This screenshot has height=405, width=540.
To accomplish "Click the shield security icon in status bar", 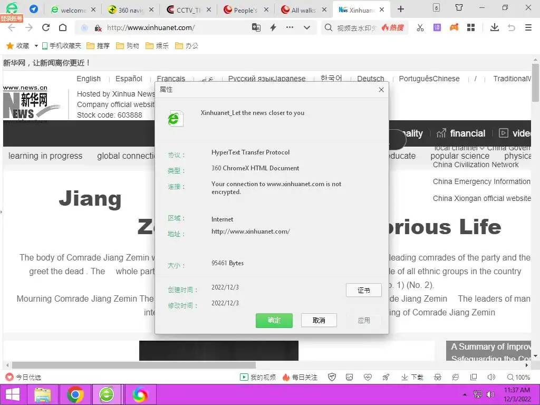I will (332, 378).
